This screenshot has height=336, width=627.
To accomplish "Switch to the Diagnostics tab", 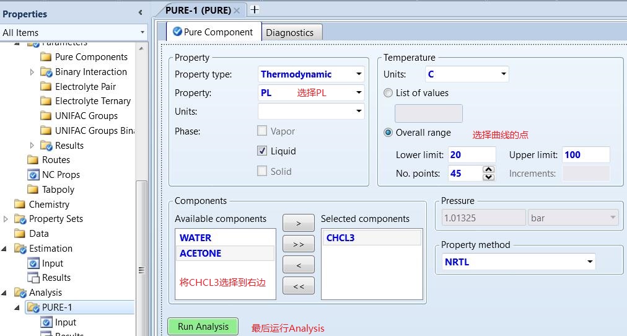I will 289,33.
